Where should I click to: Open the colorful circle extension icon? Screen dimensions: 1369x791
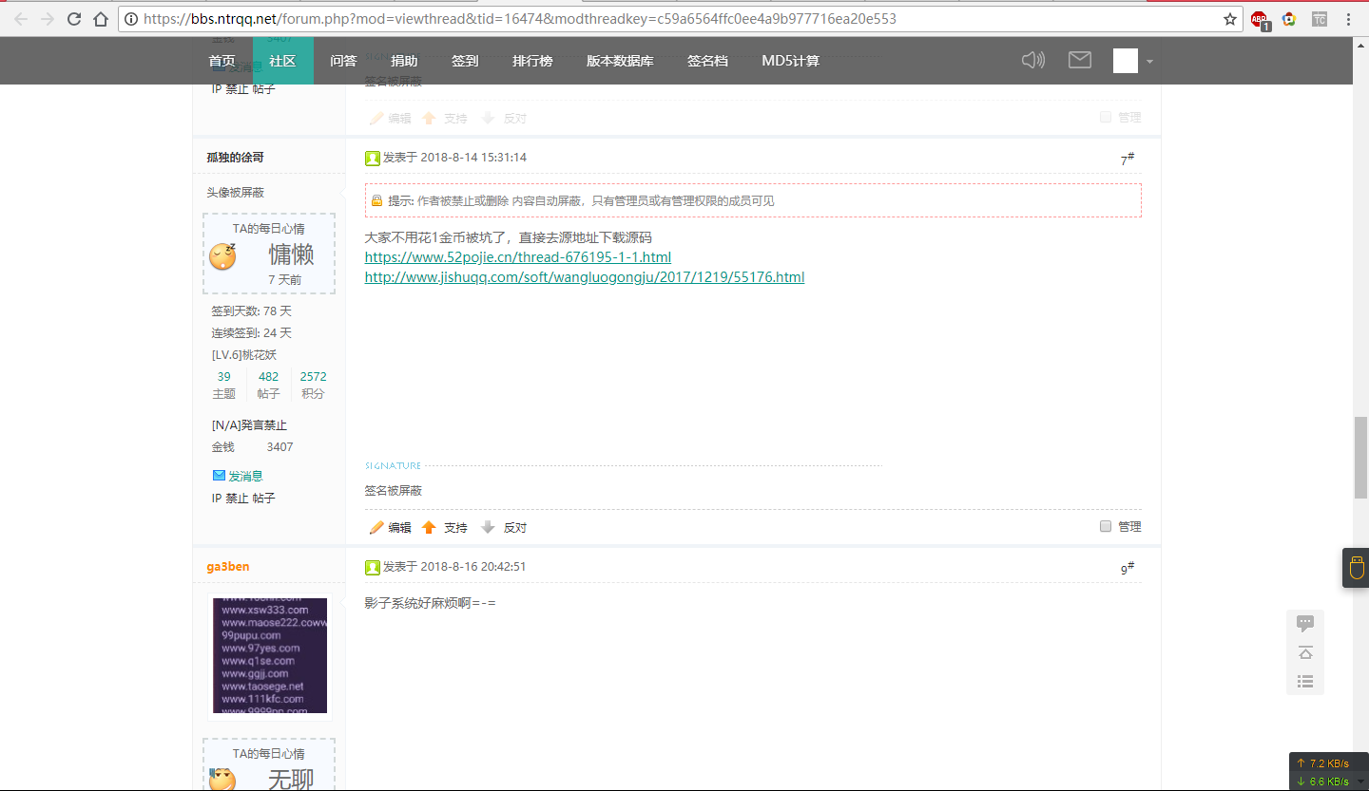click(x=1289, y=19)
